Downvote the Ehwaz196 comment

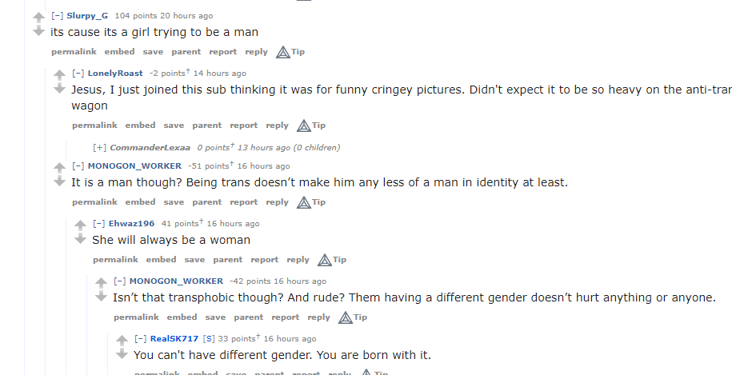[x=80, y=239]
